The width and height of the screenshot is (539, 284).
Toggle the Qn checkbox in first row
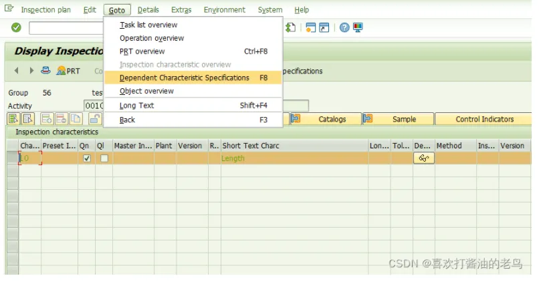[x=86, y=158]
